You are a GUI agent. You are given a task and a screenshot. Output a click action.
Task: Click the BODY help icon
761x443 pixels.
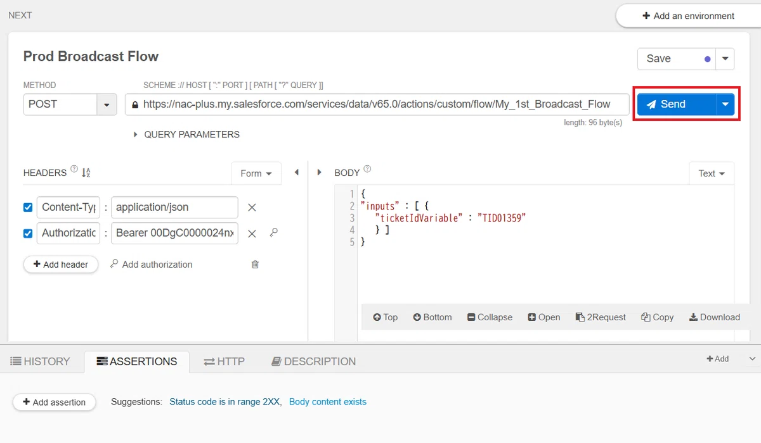(367, 170)
